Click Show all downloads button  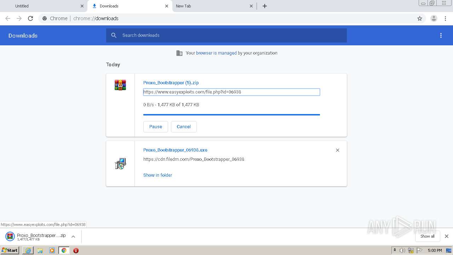point(428,236)
